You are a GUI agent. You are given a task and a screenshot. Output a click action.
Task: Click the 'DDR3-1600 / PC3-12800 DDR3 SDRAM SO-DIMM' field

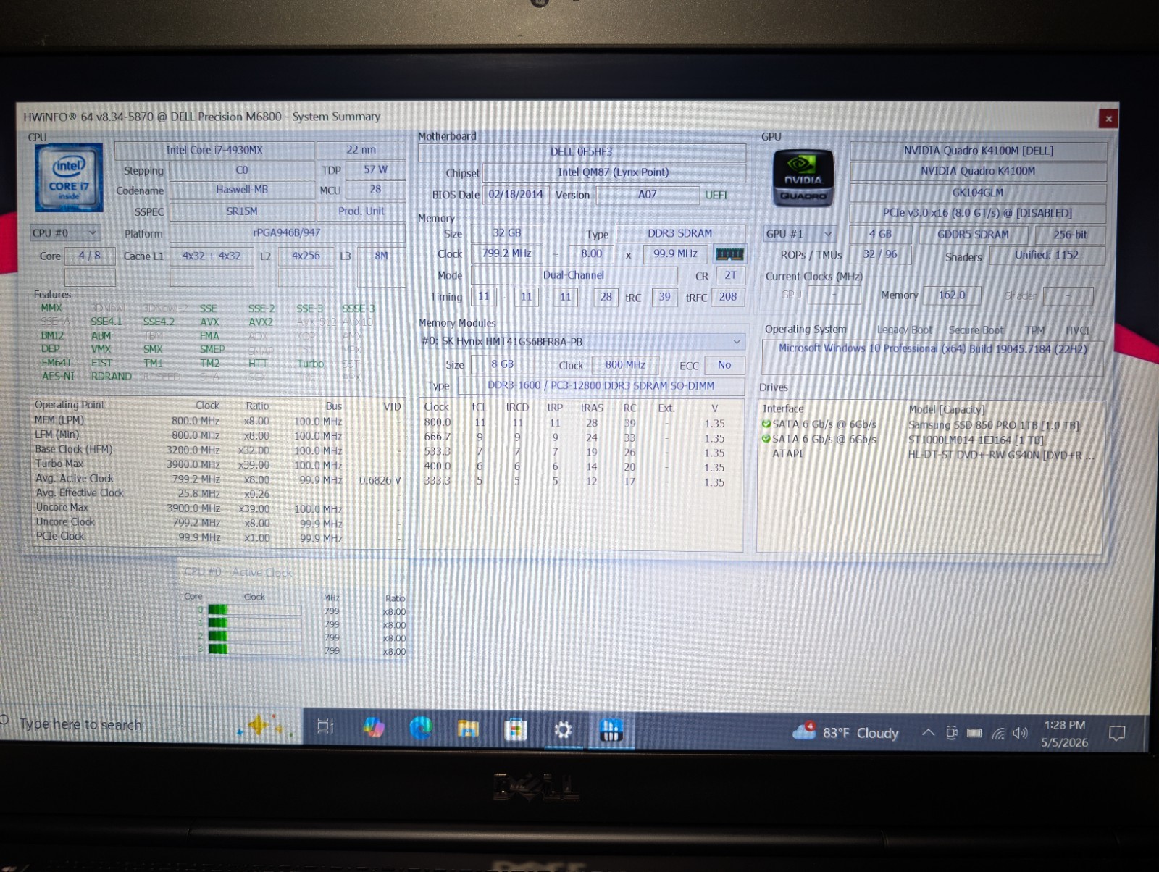tap(601, 386)
